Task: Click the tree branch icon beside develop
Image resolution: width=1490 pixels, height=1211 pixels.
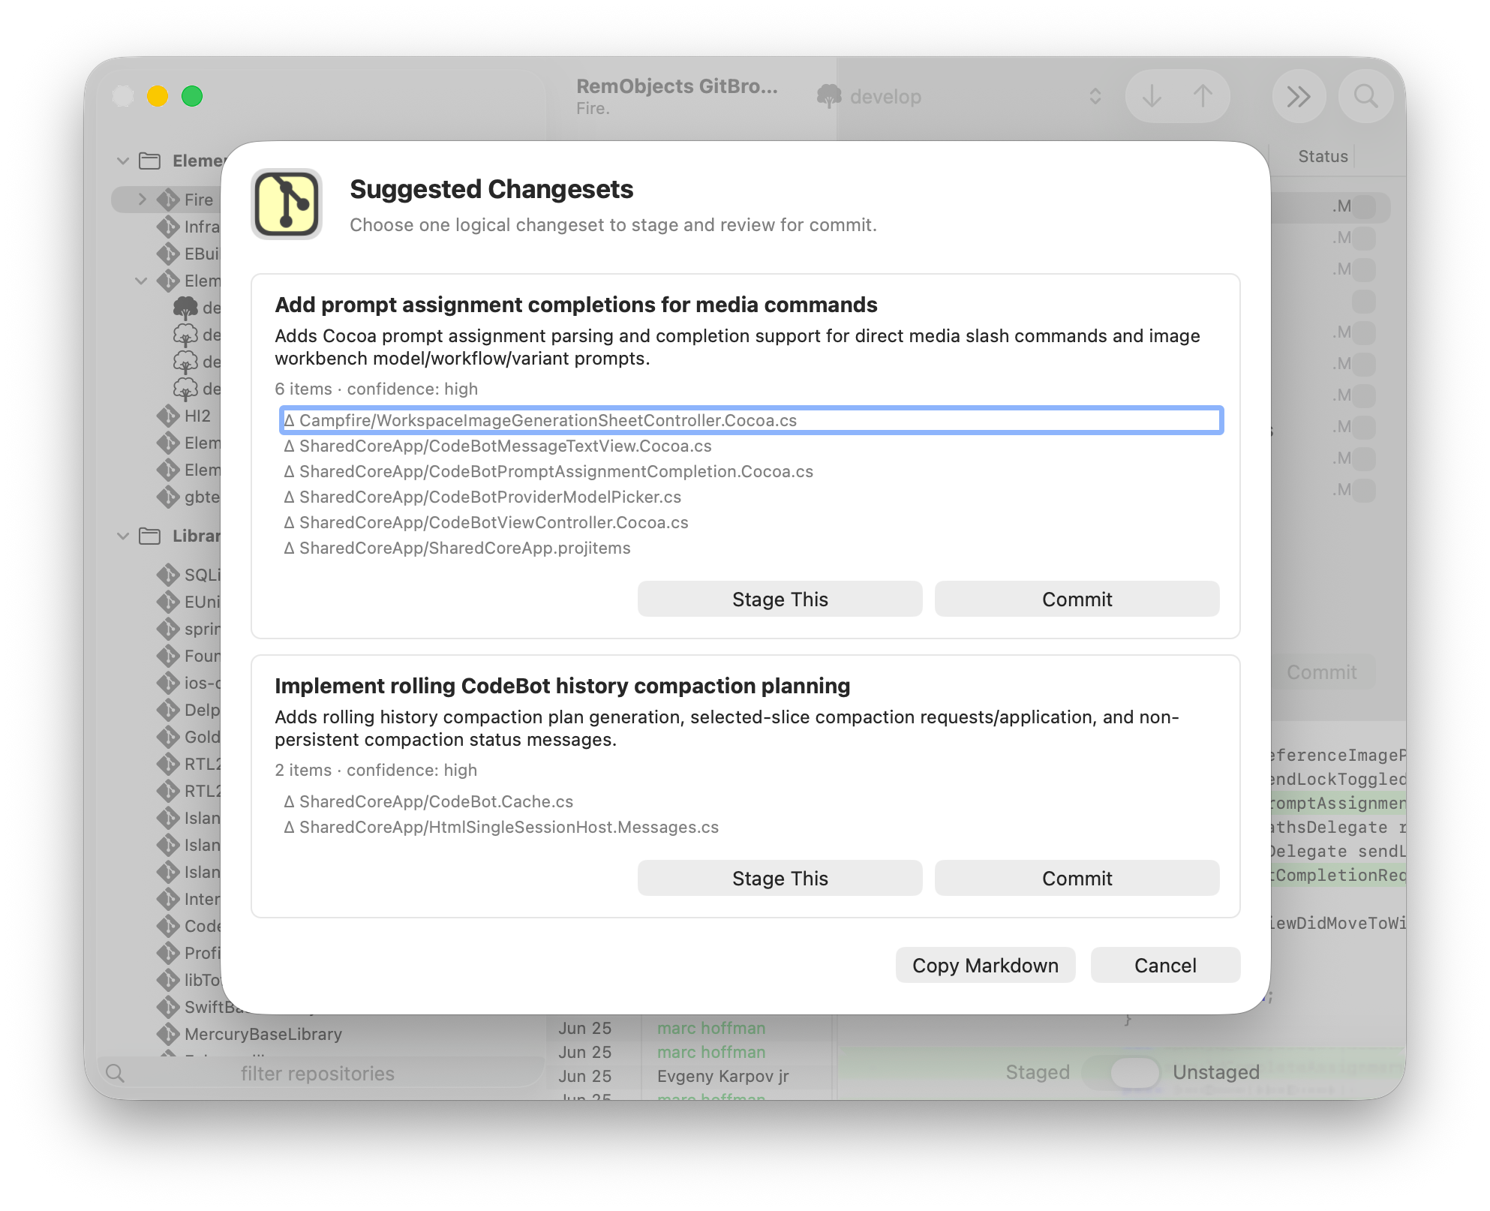Action: [x=829, y=96]
